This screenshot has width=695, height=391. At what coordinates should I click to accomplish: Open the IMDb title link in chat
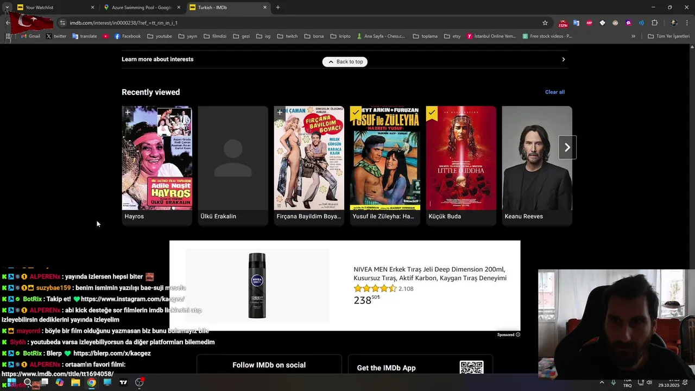click(58, 374)
